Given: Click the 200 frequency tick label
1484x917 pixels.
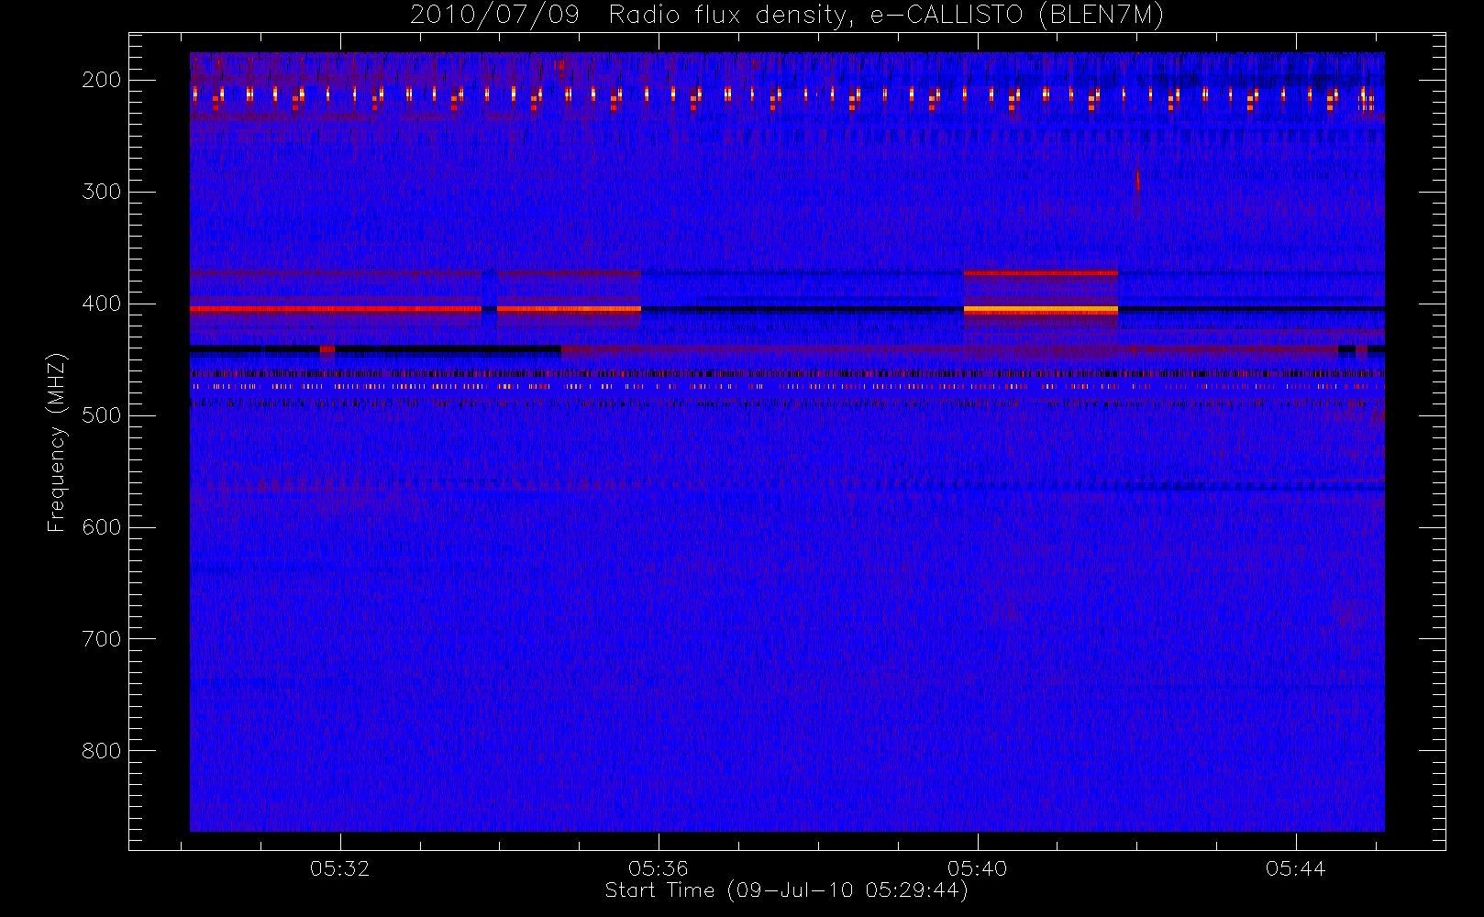Looking at the screenshot, I should pos(101,80).
